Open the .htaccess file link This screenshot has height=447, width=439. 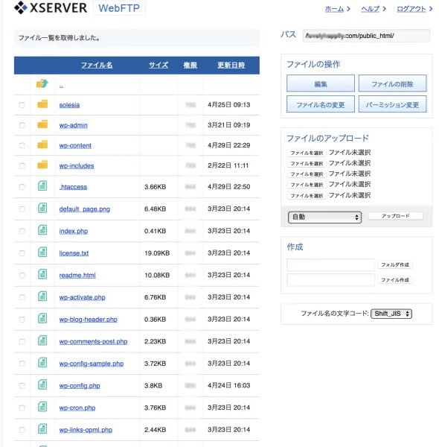click(73, 187)
